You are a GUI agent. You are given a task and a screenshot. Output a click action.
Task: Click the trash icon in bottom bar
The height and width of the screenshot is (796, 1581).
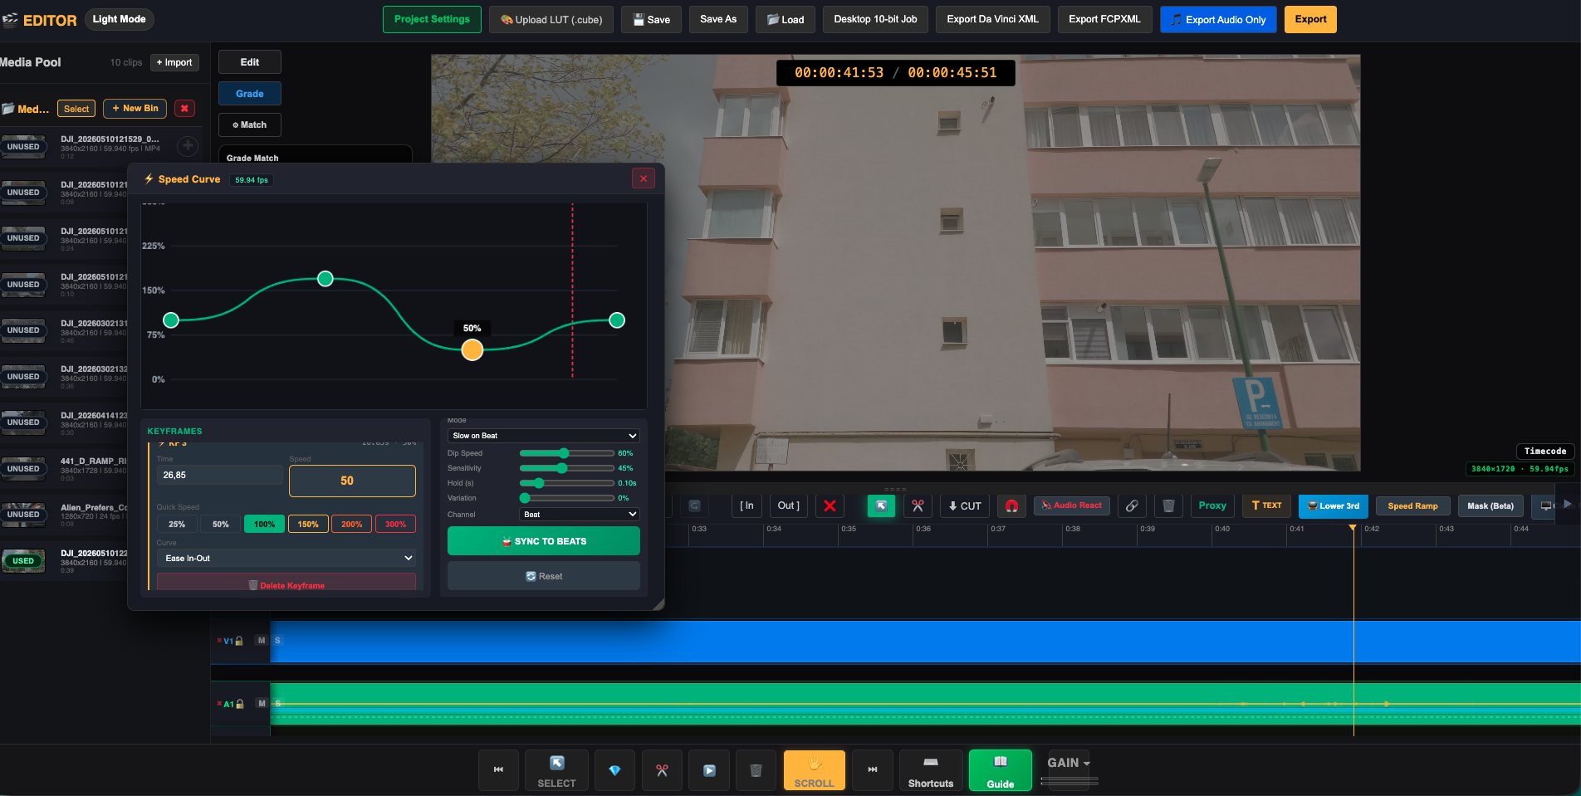(756, 770)
